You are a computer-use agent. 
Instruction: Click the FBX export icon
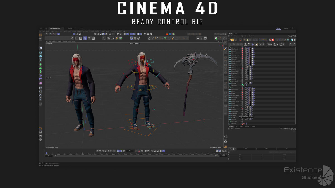[x=261, y=44]
